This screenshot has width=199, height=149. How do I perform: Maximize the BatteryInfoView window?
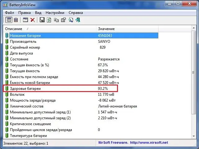(178, 3)
